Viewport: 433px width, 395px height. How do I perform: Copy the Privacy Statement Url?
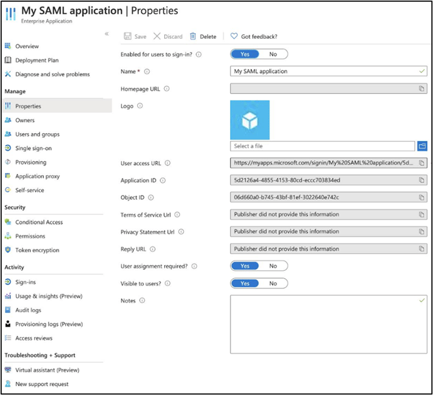pos(421,231)
